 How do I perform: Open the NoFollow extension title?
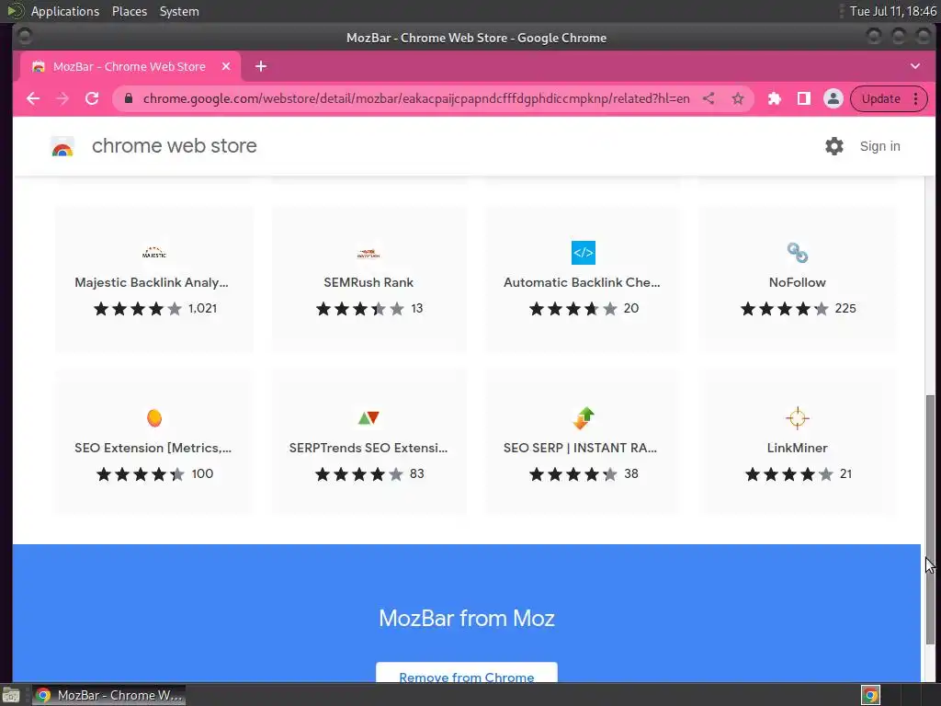point(797,282)
